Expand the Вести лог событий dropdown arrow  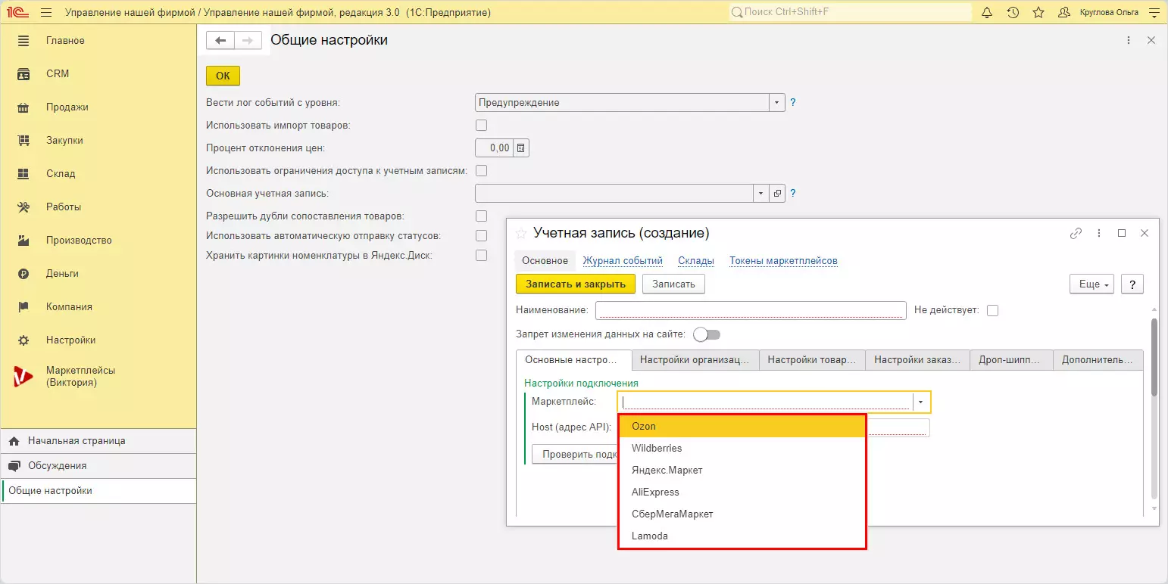click(777, 103)
